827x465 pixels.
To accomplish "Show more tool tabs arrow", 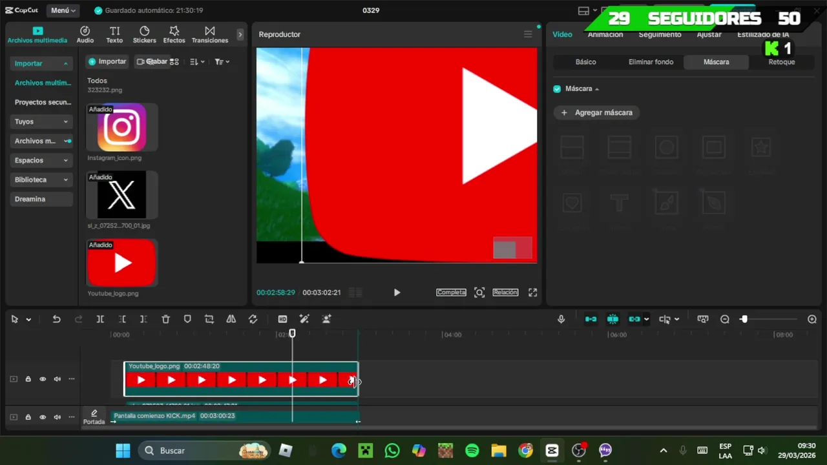I will coord(240,35).
